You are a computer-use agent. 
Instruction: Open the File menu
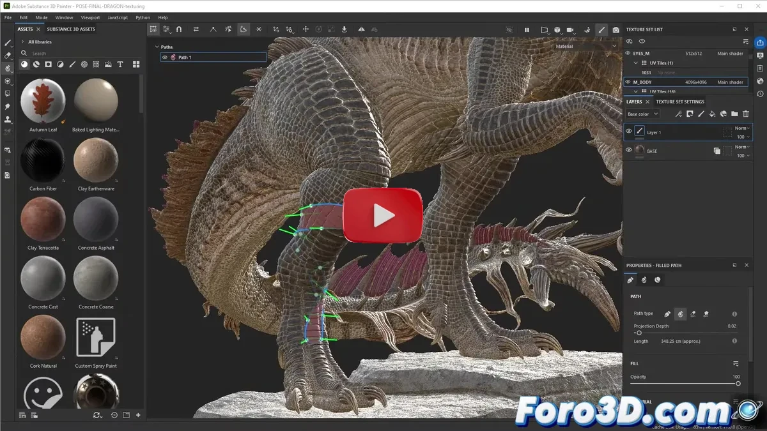point(8,17)
